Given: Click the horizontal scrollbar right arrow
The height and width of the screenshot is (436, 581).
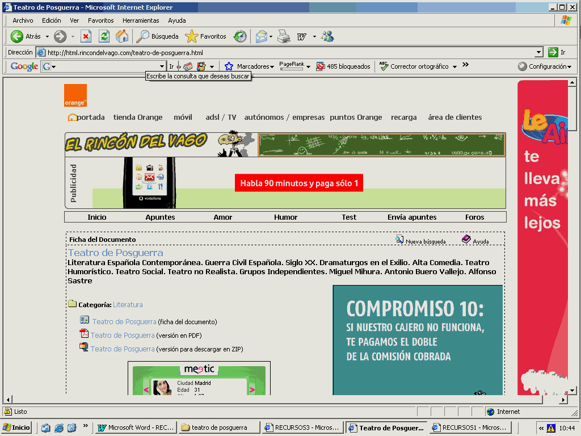Looking at the screenshot, I should [563, 400].
